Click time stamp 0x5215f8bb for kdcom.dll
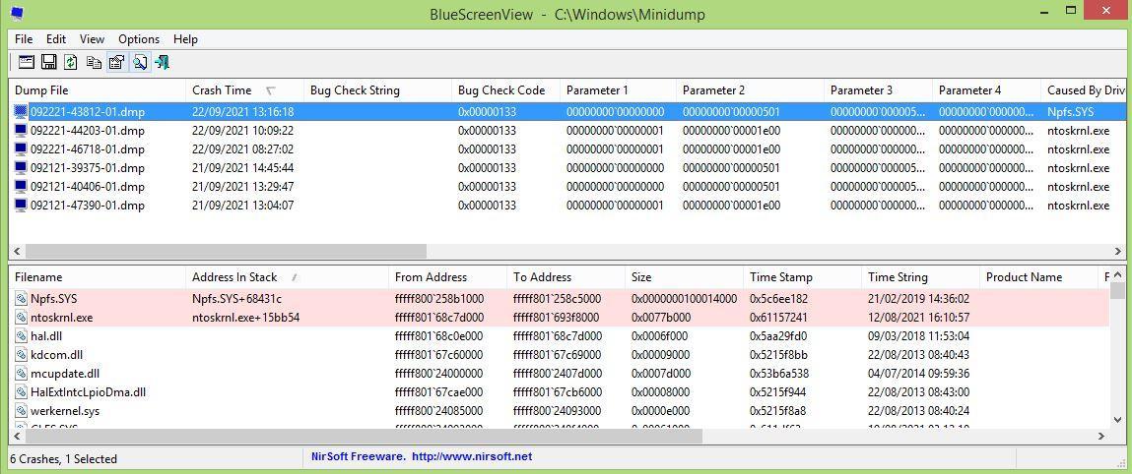The height and width of the screenshot is (474, 1132). click(x=778, y=354)
